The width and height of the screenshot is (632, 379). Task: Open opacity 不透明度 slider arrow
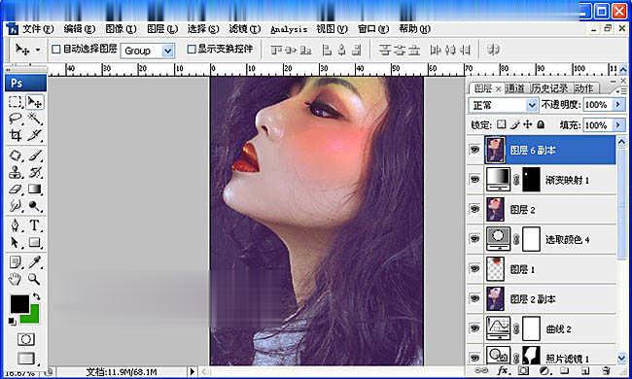[x=617, y=105]
